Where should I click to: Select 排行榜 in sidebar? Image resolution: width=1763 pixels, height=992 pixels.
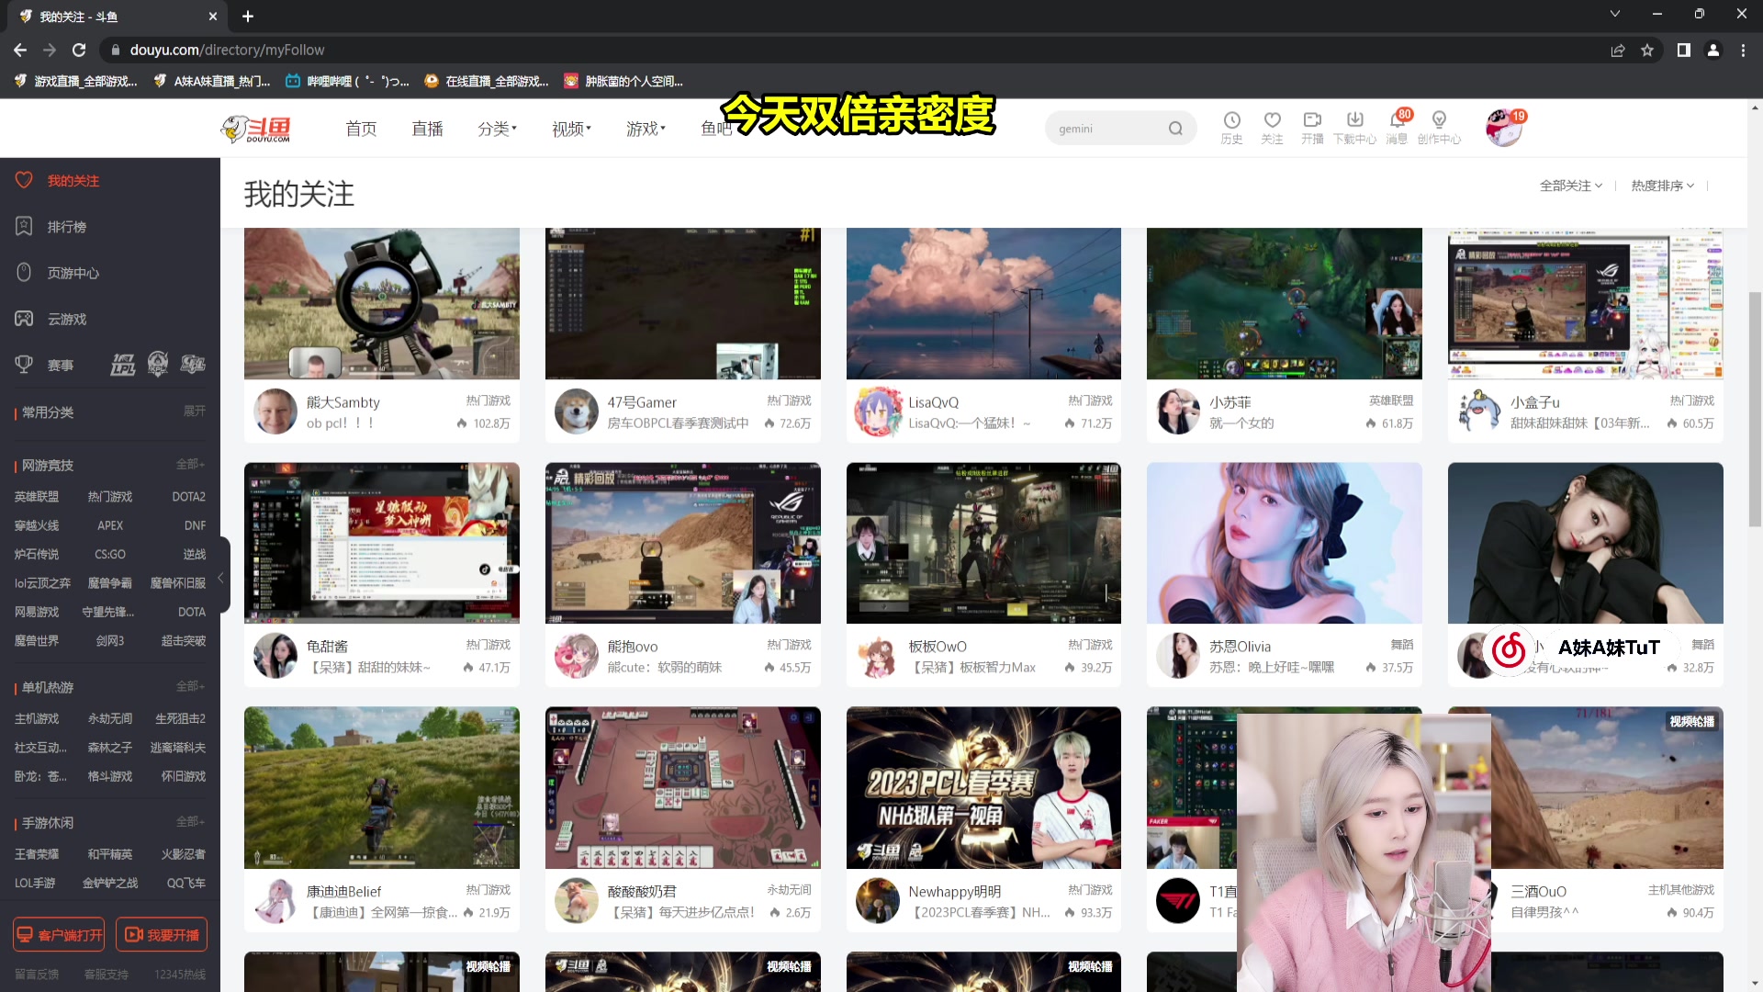(x=67, y=227)
